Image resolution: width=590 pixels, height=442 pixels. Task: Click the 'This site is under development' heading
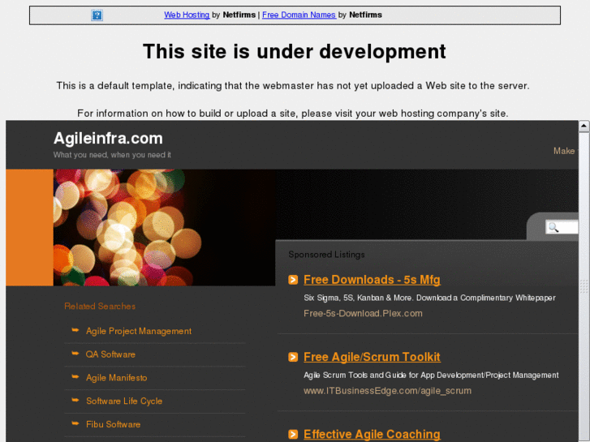click(295, 52)
